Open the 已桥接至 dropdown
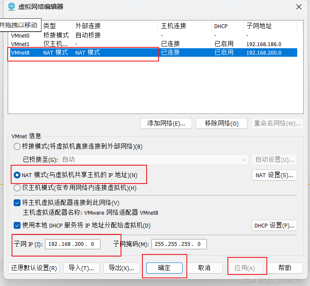The image size is (310, 286). tap(154, 160)
